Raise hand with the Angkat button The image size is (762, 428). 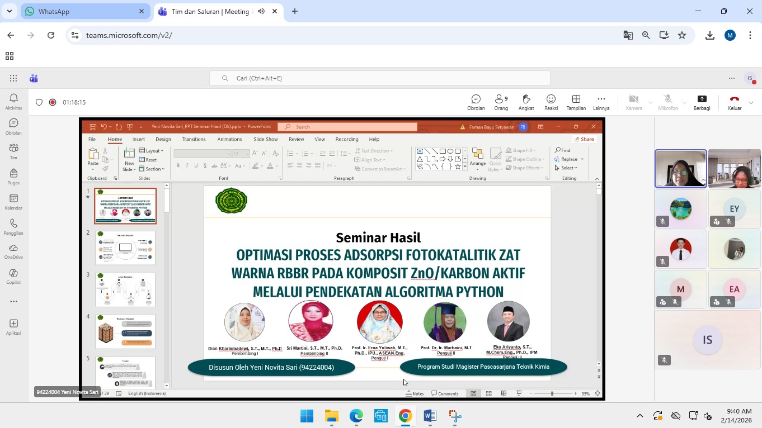526,102
